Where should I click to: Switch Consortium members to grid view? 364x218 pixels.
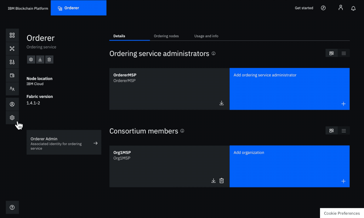tap(332, 131)
